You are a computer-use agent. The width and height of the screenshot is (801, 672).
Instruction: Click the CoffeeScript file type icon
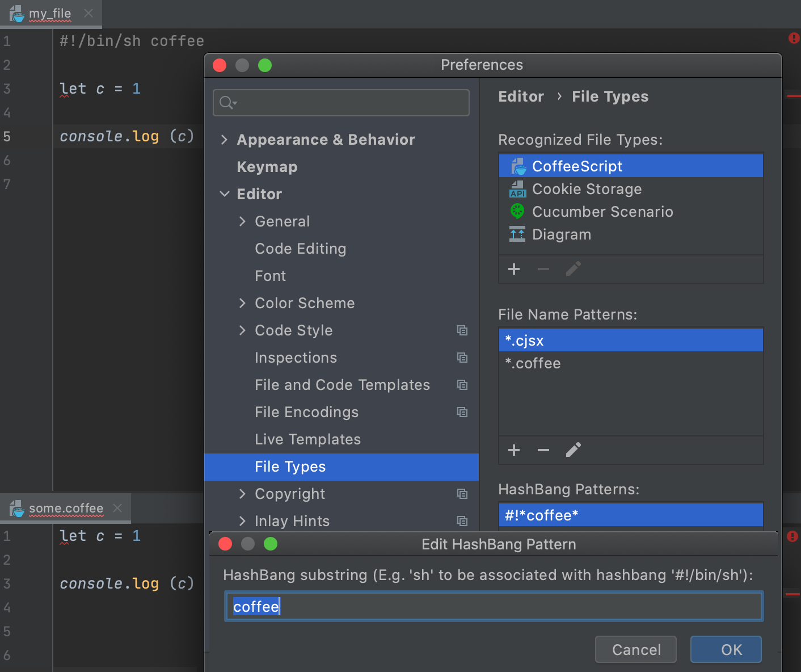[518, 166]
